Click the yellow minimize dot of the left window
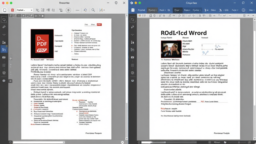Image resolution: width=256 pixels, height=144 pixels. 7,3
